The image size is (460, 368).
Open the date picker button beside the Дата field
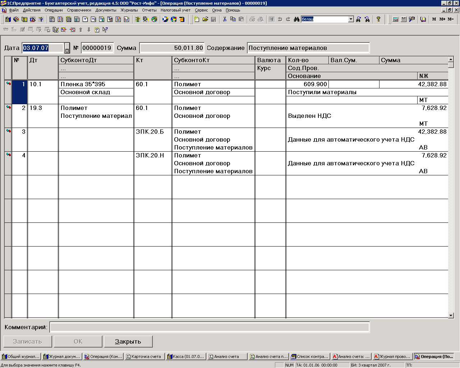[67, 48]
